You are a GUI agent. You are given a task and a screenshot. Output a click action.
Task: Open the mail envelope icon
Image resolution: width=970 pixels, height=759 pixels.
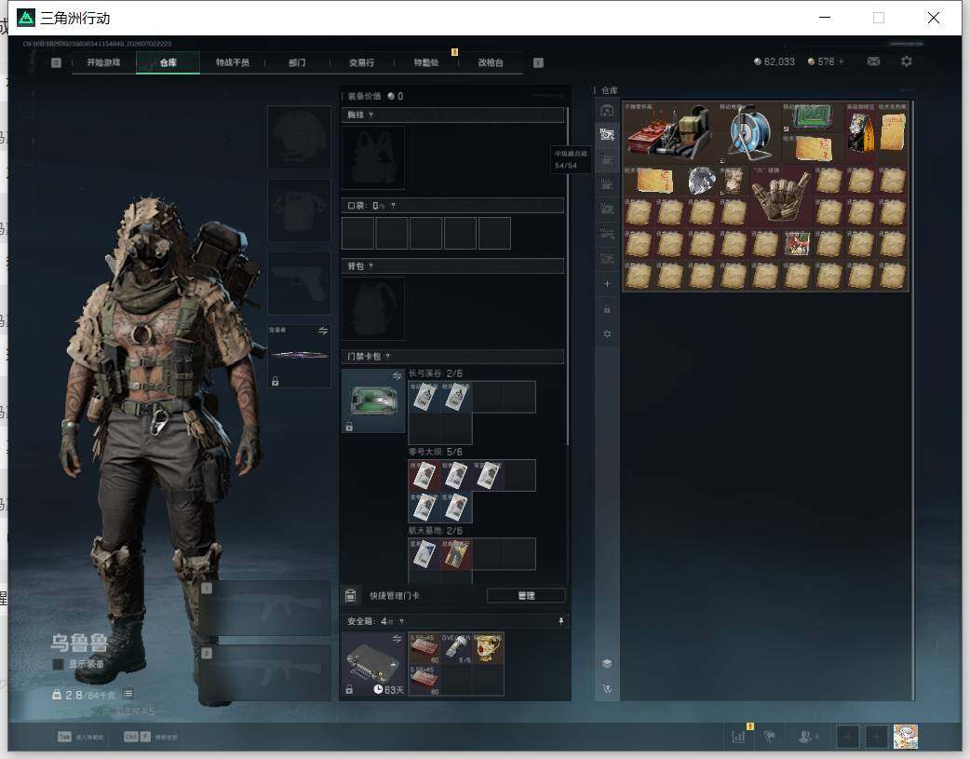pos(873,61)
